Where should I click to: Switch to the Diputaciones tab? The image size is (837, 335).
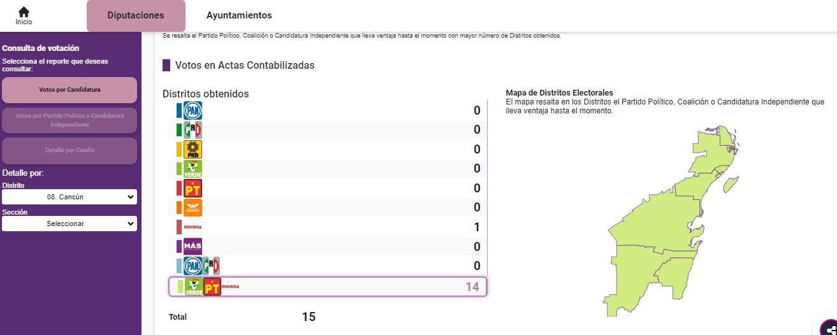pyautogui.click(x=136, y=16)
